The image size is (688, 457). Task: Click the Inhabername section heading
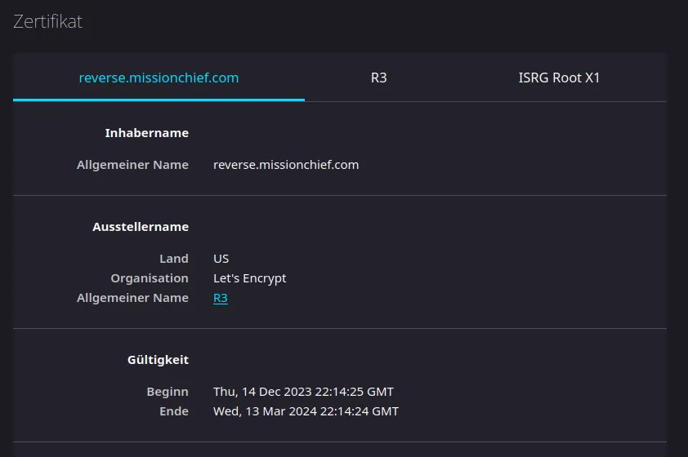pyautogui.click(x=146, y=133)
